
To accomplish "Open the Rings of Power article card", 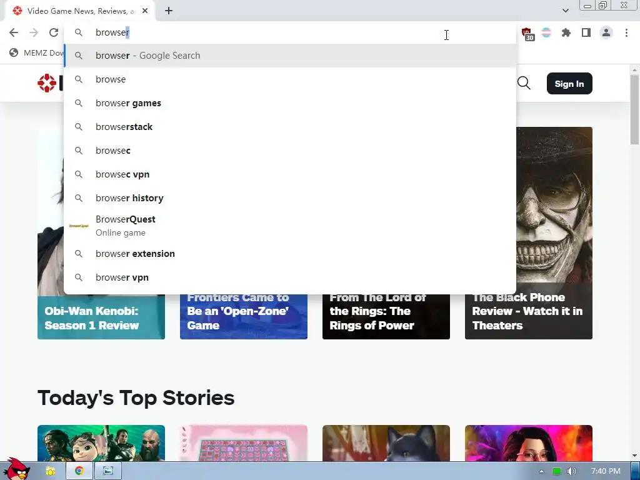I will [x=386, y=316].
